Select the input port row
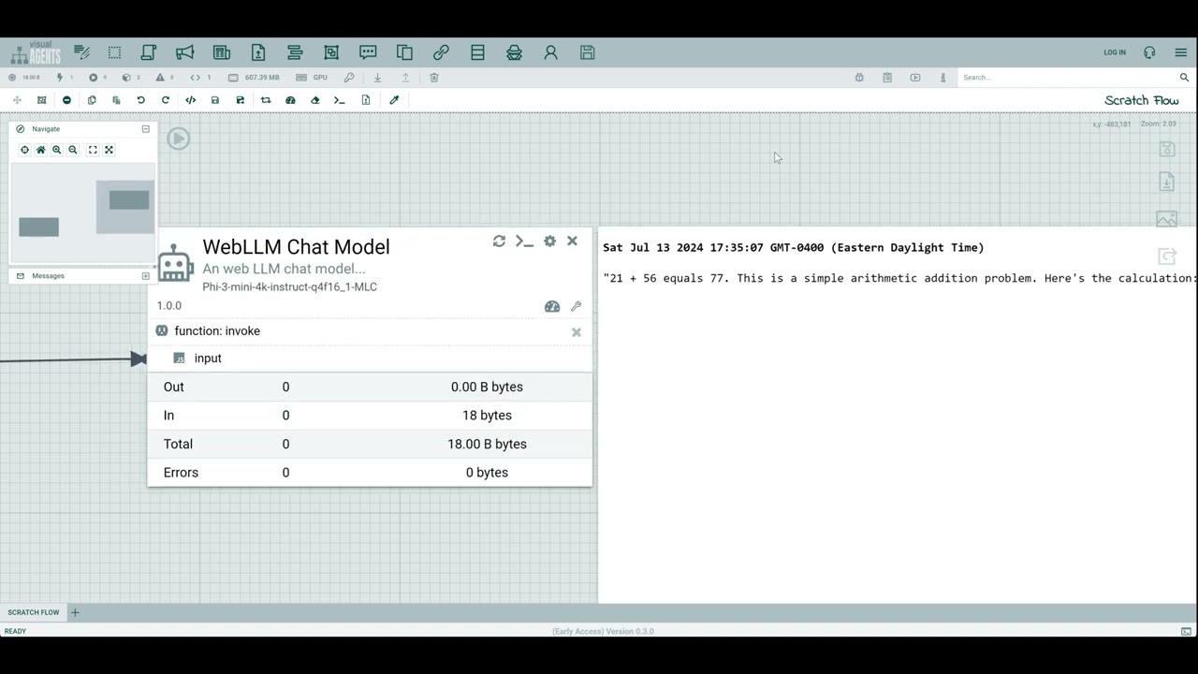Viewport: 1198px width, 674px height. click(x=370, y=359)
